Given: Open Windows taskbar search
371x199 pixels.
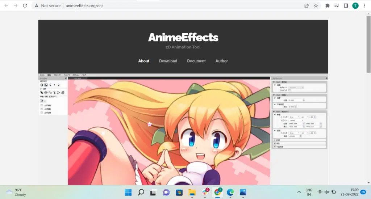Looking at the screenshot, I should tap(141, 192).
